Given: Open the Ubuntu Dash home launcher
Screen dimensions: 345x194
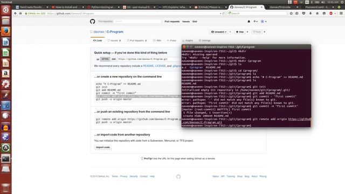Looking at the screenshot, I should tap(6, 10).
